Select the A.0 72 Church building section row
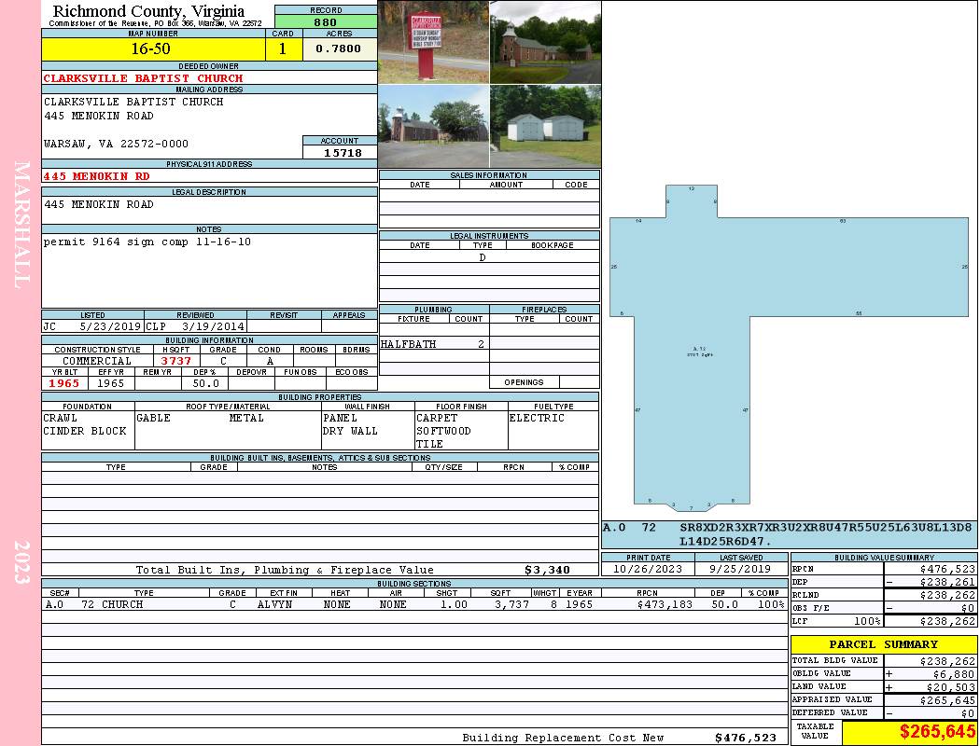The image size is (980, 746). [414, 604]
